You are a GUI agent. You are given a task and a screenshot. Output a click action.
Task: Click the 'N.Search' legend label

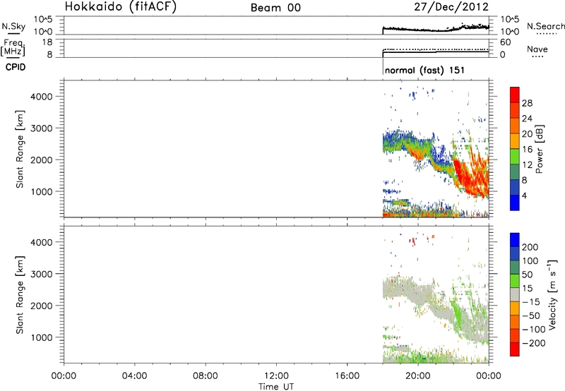coord(545,26)
